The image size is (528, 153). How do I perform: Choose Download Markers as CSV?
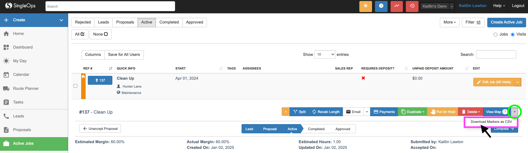coord(491,122)
